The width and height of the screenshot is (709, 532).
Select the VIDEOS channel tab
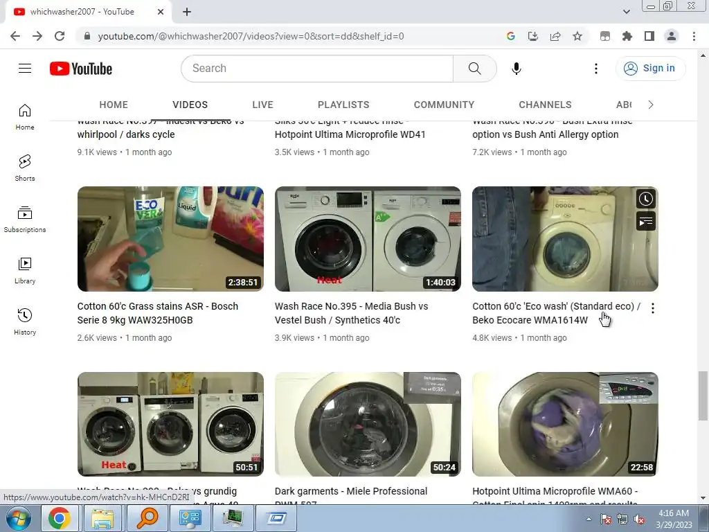[x=190, y=105]
